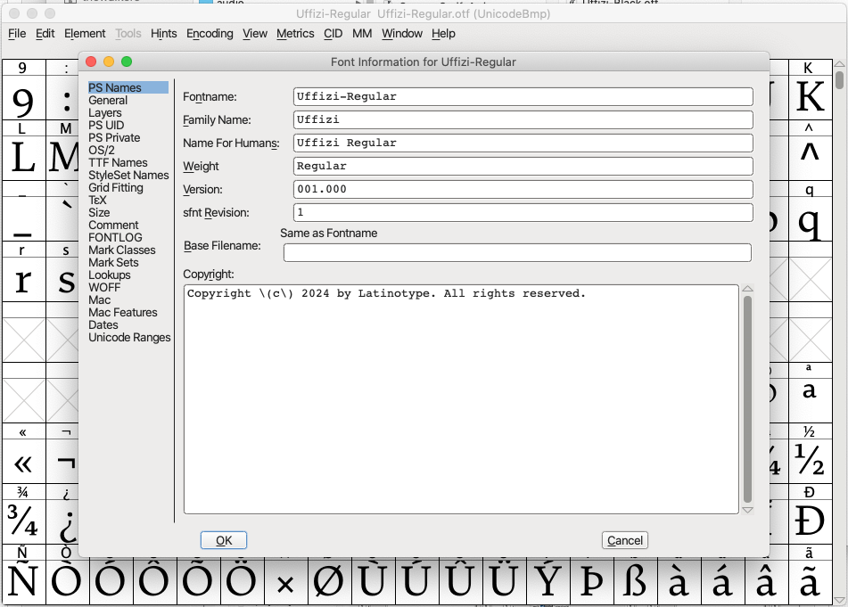Image resolution: width=848 pixels, height=607 pixels.
Task: Open the PS Private section
Action: (114, 137)
